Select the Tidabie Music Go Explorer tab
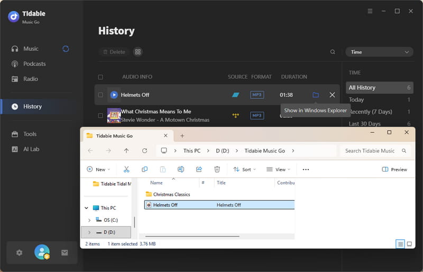Viewport: 423px width, 272px height. tap(127, 136)
